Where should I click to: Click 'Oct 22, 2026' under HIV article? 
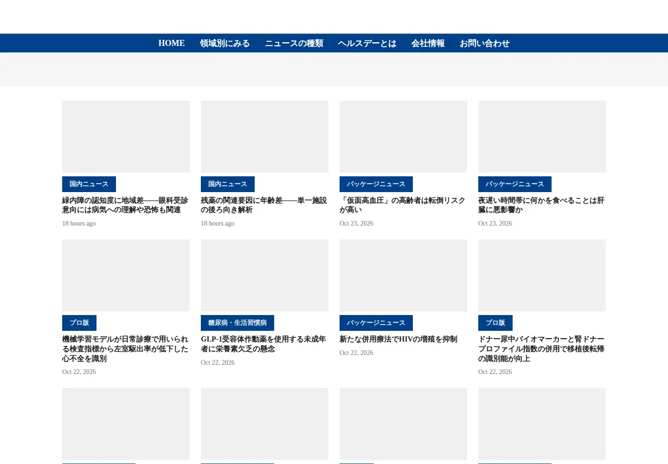[356, 353]
